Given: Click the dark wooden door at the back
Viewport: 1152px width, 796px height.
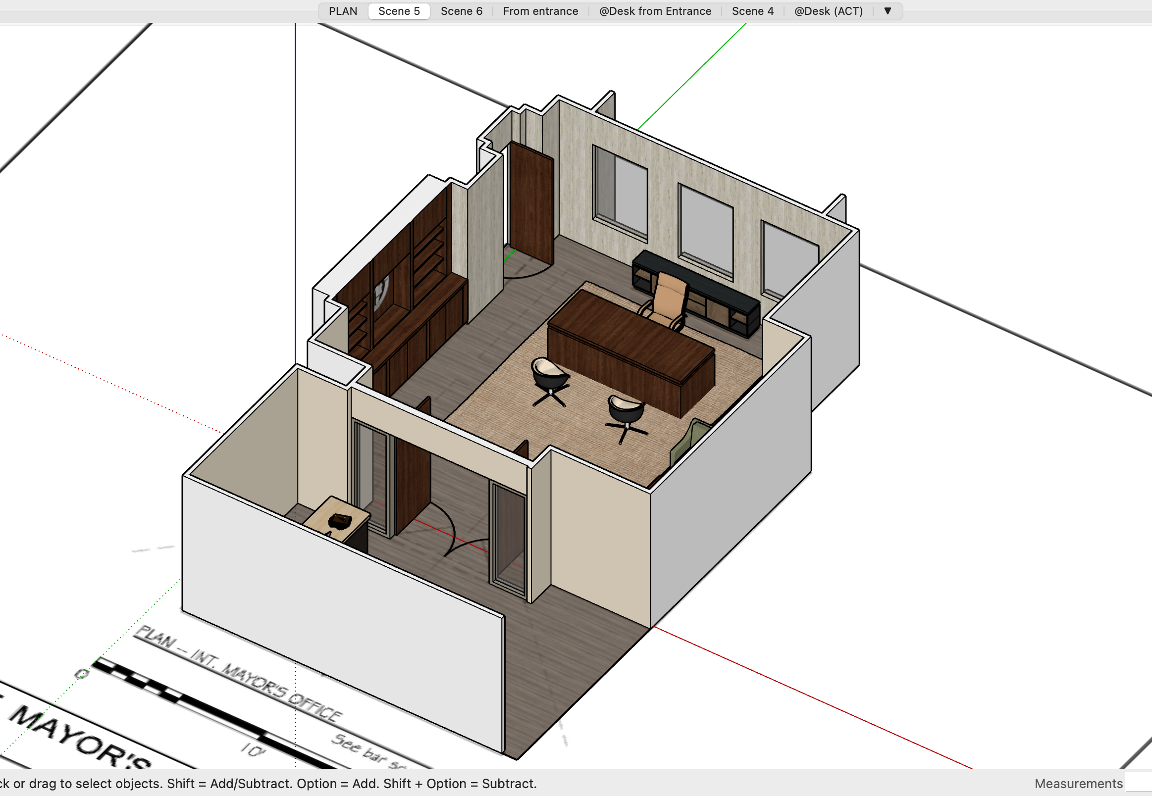Looking at the screenshot, I should pos(531,204).
